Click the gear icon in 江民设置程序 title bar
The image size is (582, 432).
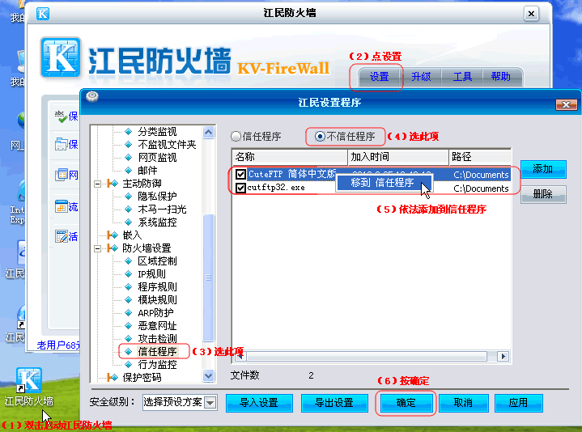pyautogui.click(x=92, y=97)
